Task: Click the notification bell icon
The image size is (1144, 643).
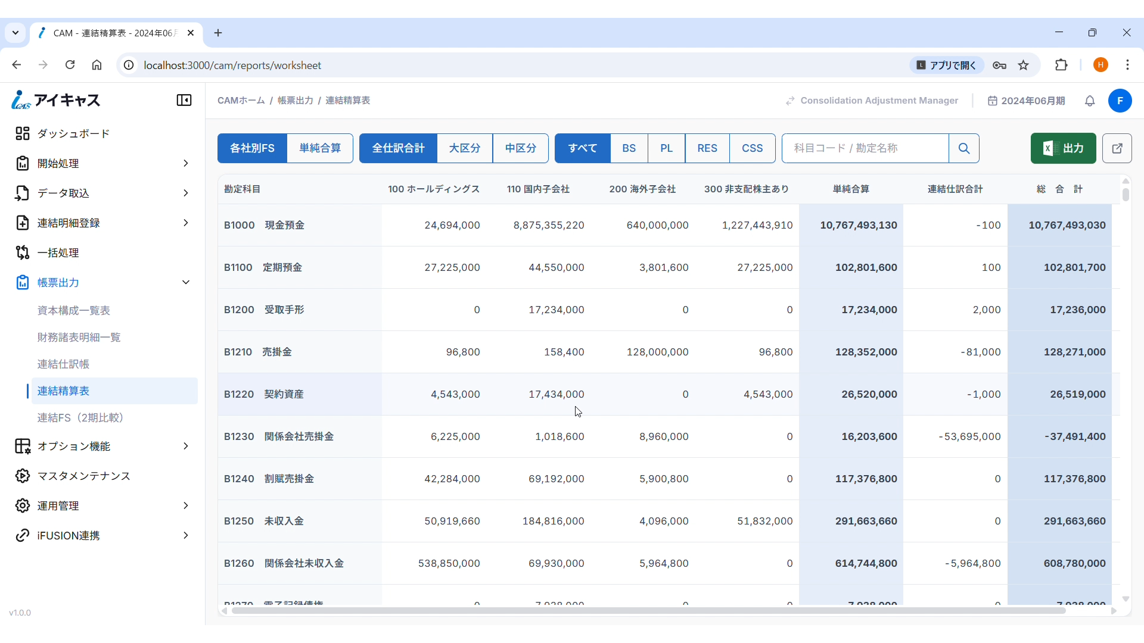Action: pos(1090,101)
